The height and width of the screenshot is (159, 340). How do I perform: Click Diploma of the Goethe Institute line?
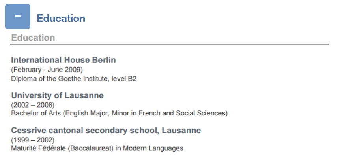pos(74,79)
